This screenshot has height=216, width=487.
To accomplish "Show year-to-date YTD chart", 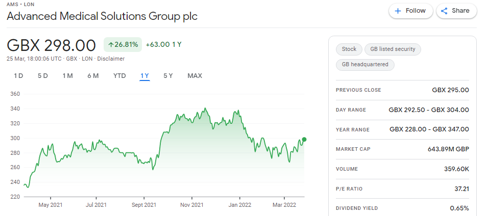I will click(119, 75).
